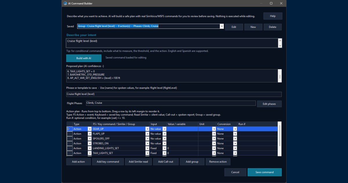Open Unit dropdown for LANDING_LIGHTS_SET row
Viewport: 348px width, 183px height.
(x=214, y=148)
